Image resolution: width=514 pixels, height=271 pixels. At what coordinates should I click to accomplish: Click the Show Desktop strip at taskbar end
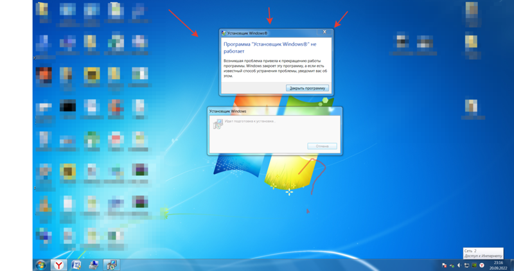(x=511, y=265)
